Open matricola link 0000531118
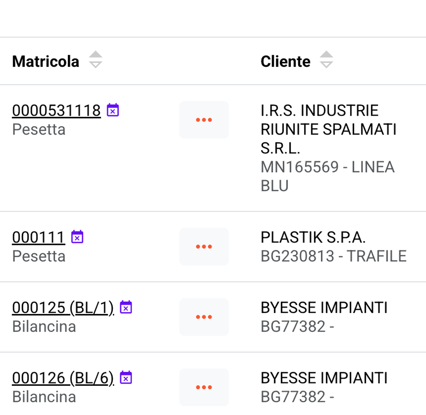The width and height of the screenshot is (426, 415). click(x=56, y=111)
